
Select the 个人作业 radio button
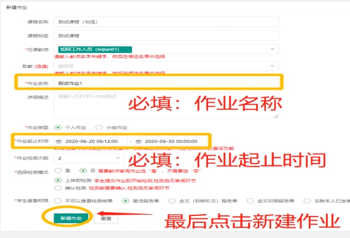[58, 128]
